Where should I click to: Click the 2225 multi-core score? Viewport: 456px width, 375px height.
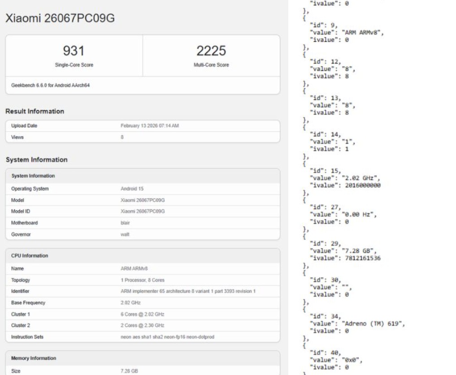click(211, 51)
